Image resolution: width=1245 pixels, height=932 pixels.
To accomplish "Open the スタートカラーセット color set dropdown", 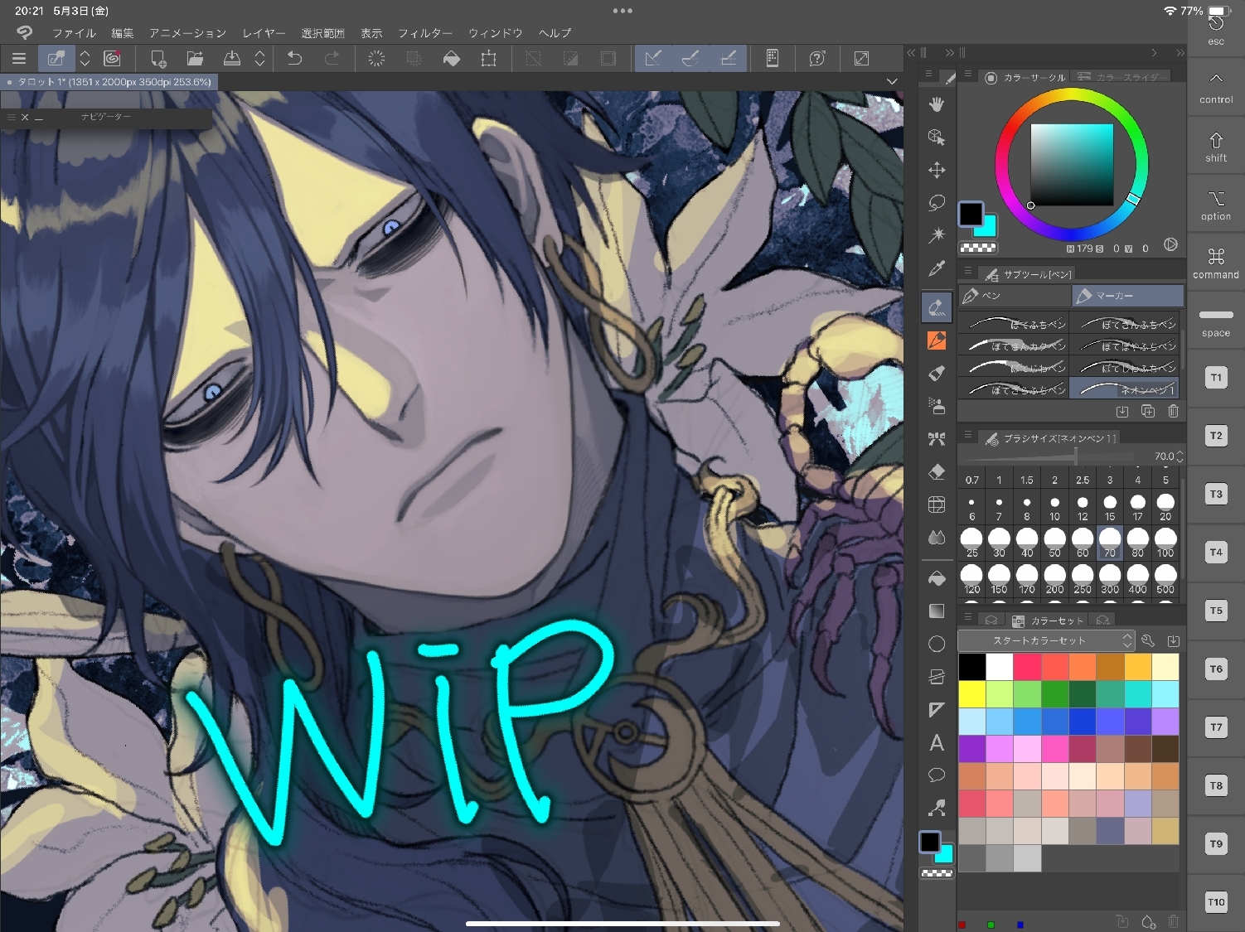I will tap(1044, 640).
